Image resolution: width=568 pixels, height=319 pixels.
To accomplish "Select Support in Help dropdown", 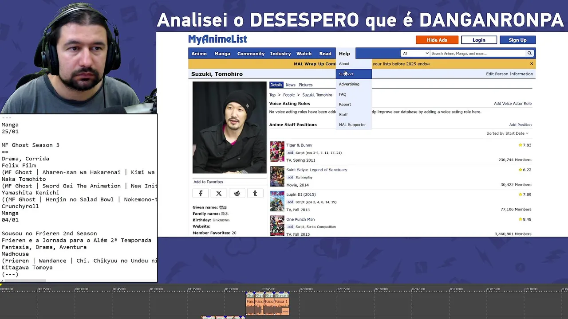I will click(x=354, y=74).
